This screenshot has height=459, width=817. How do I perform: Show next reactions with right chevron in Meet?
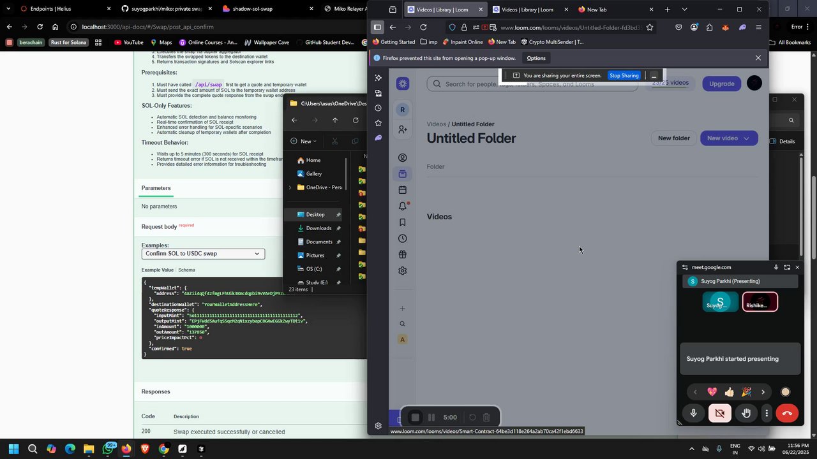point(763,392)
